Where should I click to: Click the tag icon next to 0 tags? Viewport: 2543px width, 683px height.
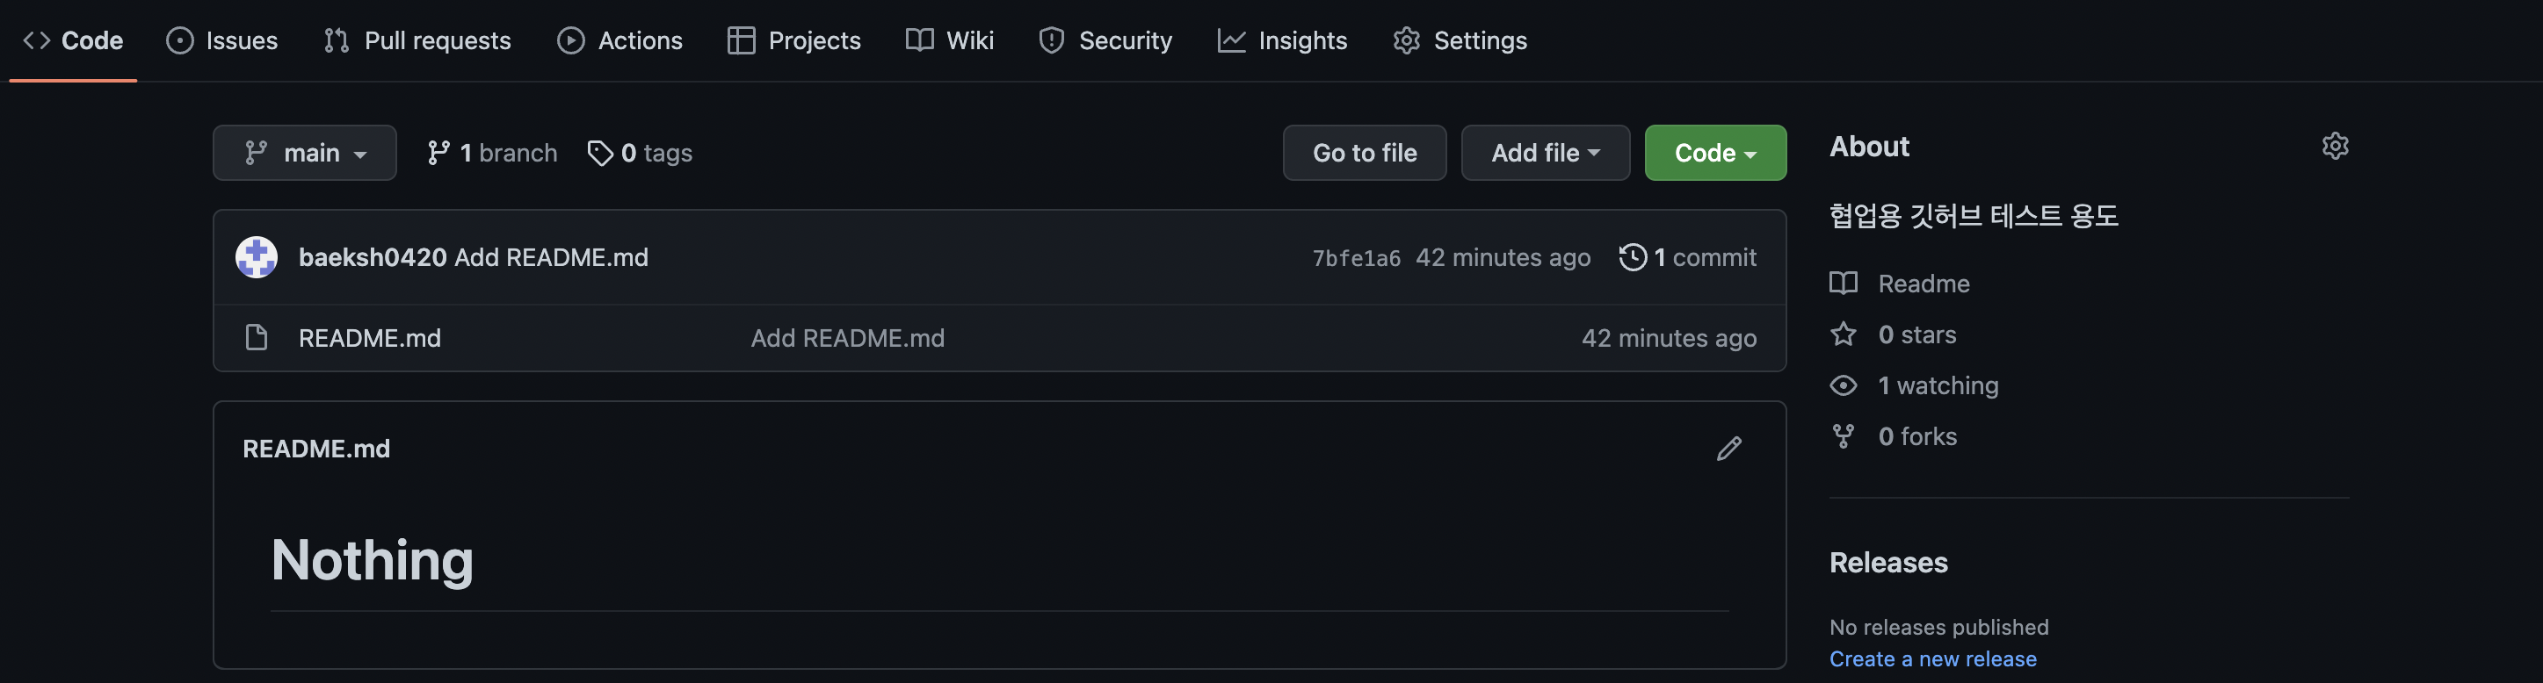(599, 153)
